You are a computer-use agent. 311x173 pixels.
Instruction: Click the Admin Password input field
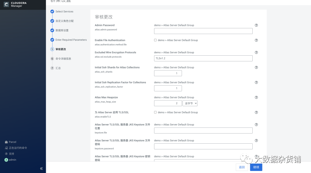click(x=203, y=31)
